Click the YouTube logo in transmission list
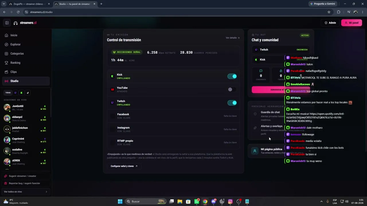Viewport: 367px width, 206px height. pyautogui.click(x=112, y=90)
